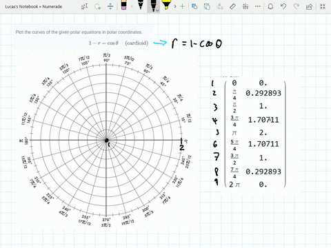This screenshot has width=331, height=248.
Task: Click the value 0.292893 in row 8
Action: point(263,172)
